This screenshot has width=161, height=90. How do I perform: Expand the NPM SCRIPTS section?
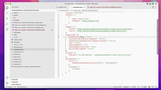[16, 84]
